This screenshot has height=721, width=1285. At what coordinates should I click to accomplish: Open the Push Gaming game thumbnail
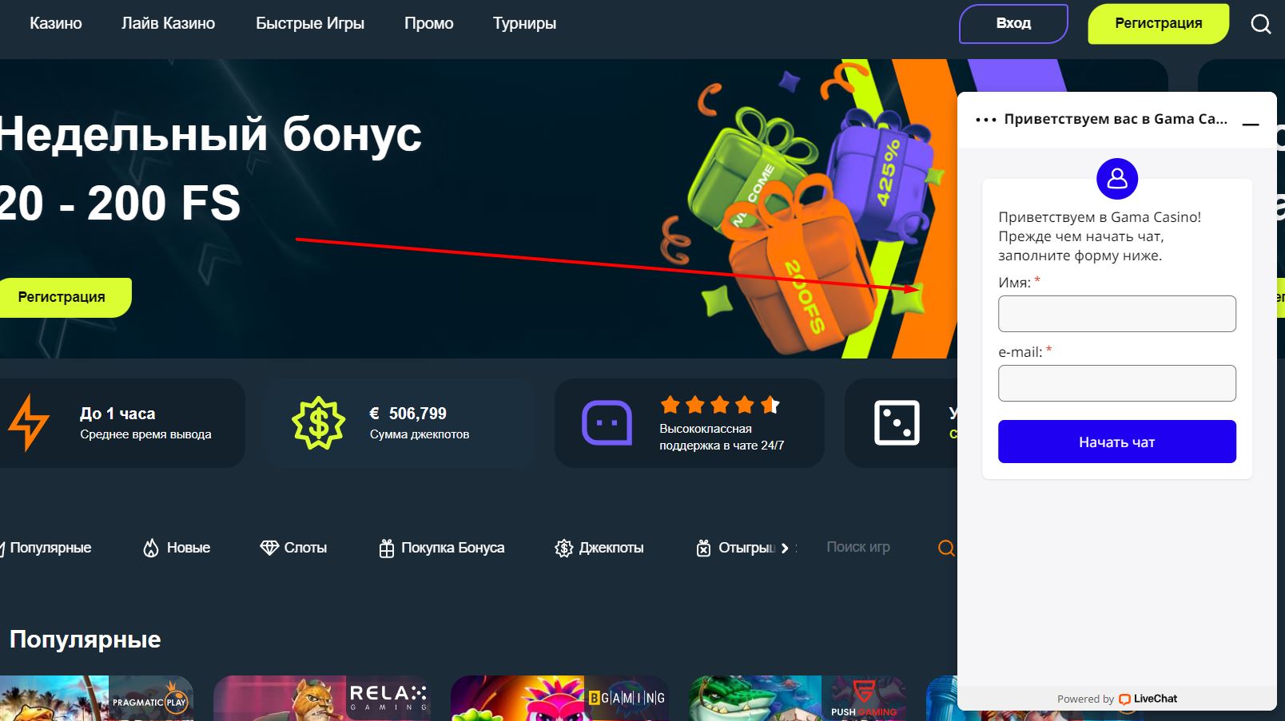click(x=798, y=699)
